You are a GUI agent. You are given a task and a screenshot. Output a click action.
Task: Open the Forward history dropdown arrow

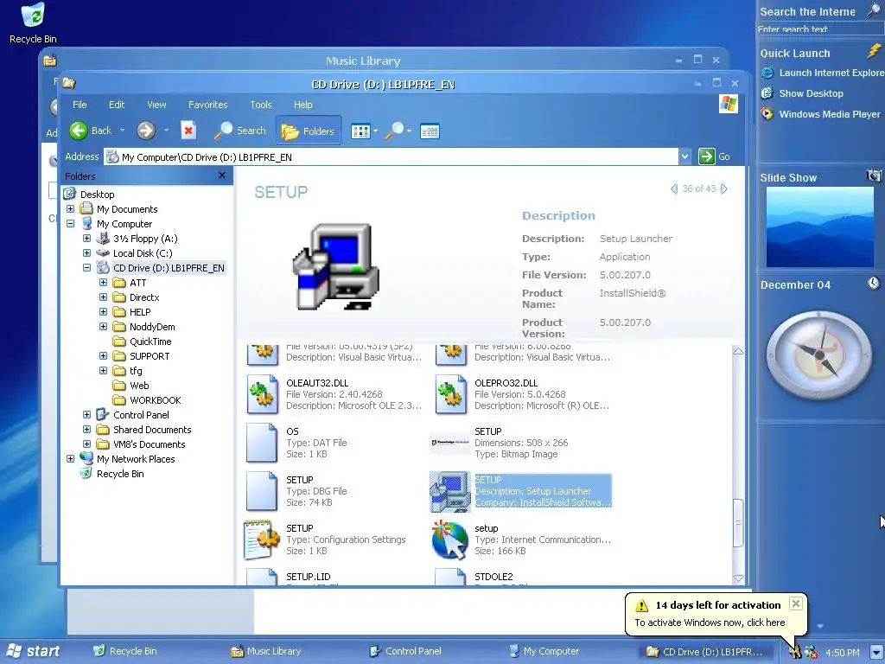pos(166,131)
